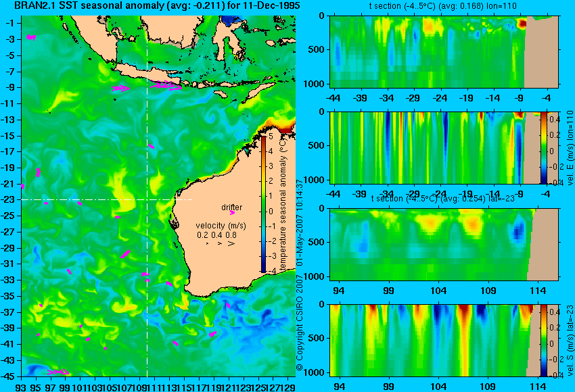Open the lat=-23 temperature section plot
The height and width of the screenshot is (392, 575).
(444, 245)
